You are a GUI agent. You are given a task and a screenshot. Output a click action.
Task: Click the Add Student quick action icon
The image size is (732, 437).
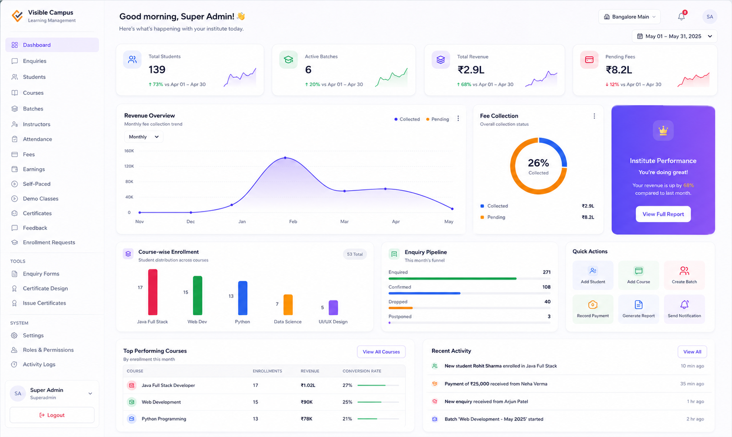click(593, 271)
